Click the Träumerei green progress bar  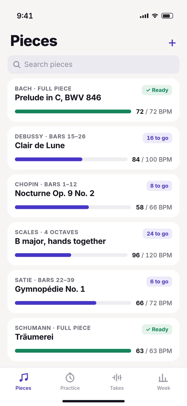pos(73,351)
